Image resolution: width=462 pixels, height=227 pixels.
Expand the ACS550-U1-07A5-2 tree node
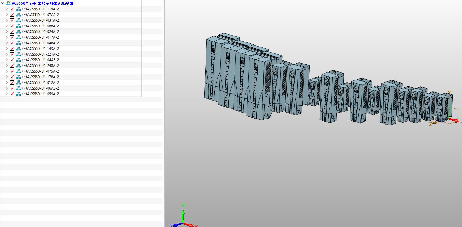7,15
